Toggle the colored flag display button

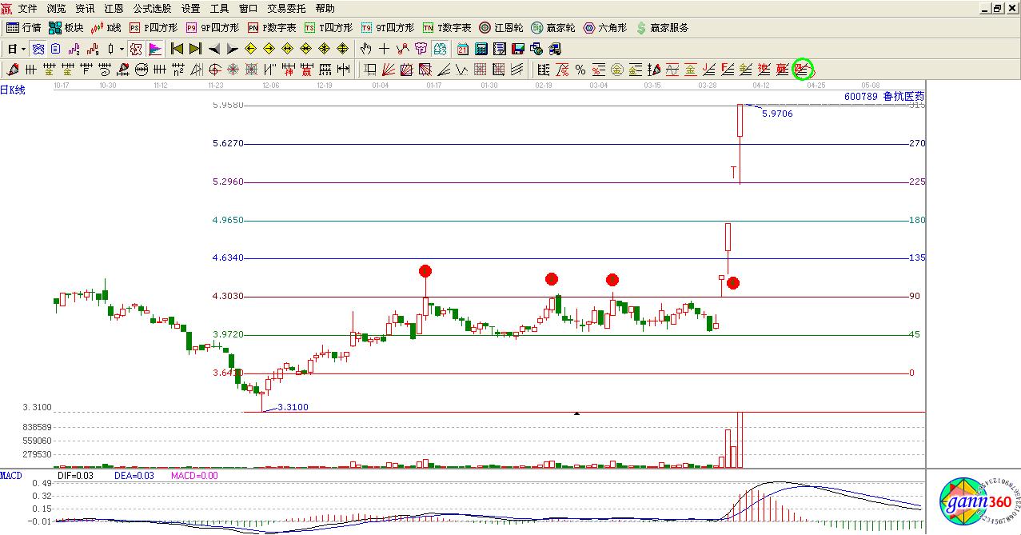click(x=154, y=49)
